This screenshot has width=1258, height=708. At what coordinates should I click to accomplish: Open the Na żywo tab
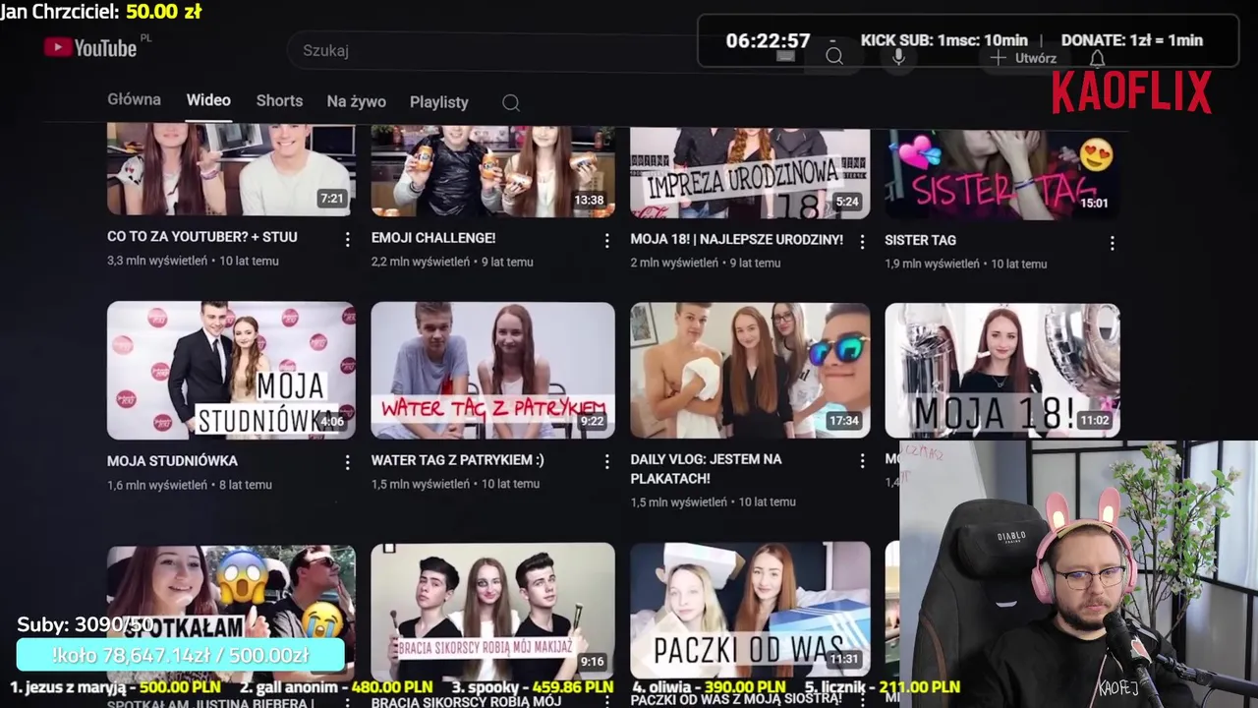point(356,101)
